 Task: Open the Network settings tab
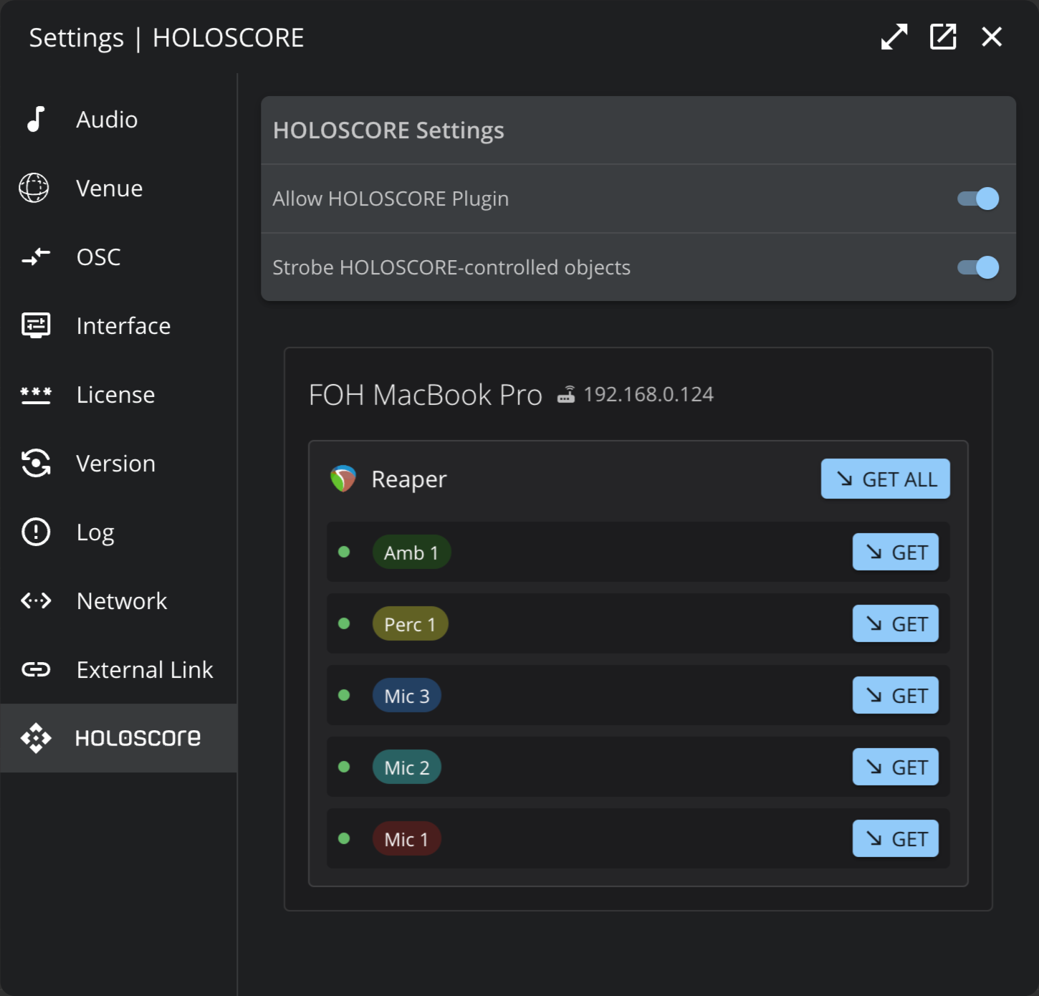pyautogui.click(x=120, y=600)
